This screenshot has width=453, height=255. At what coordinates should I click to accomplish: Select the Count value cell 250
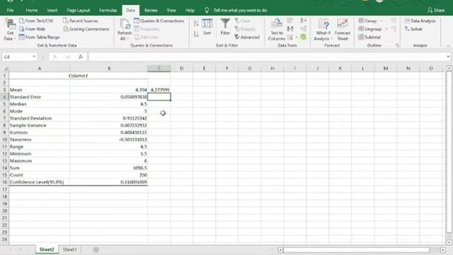pyautogui.click(x=109, y=175)
